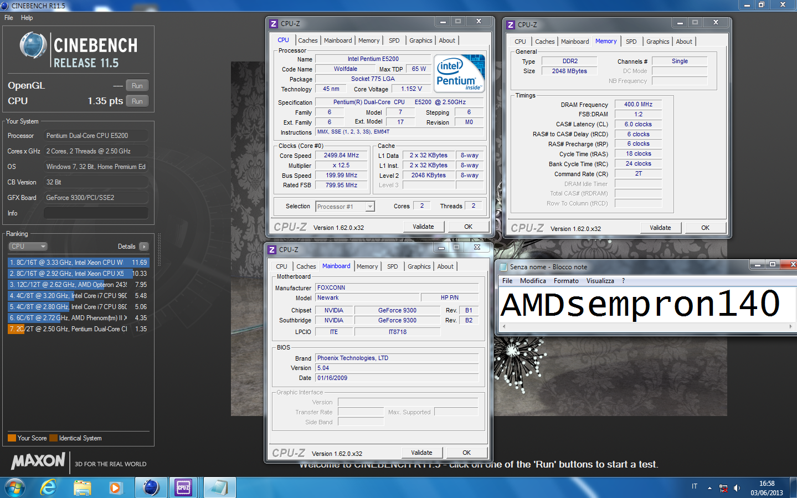Screen dimensions: 797x498
Task: Select ranking row Core i7 5.48
Action: click(x=78, y=296)
